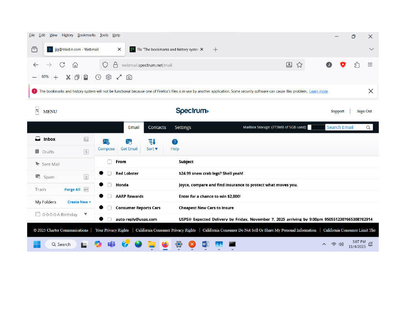This screenshot has width=403, height=311.
Task: Open the Sort dropdown
Action: pyautogui.click(x=152, y=145)
